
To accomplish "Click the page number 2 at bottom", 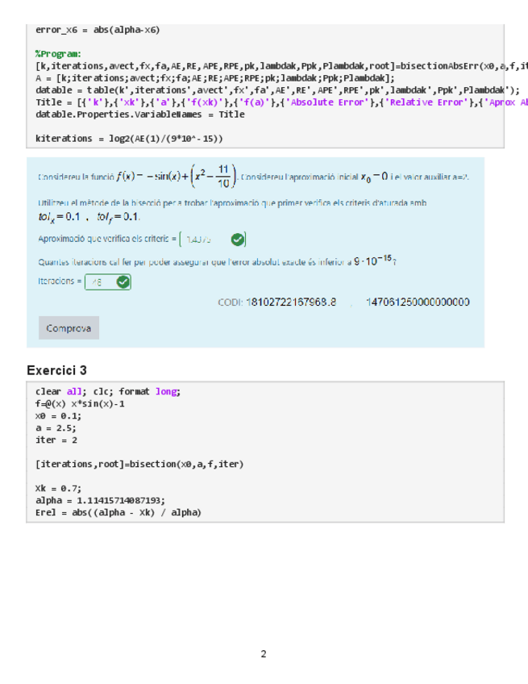I will pos(264,653).
